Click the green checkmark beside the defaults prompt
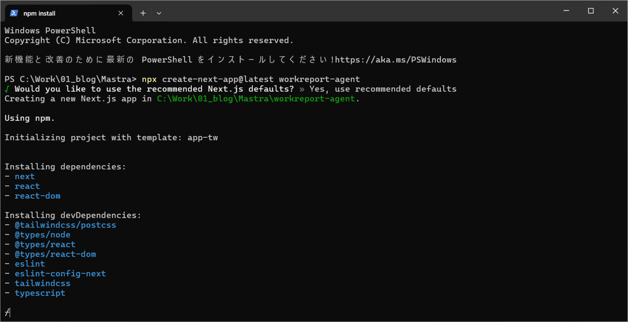 click(7, 89)
